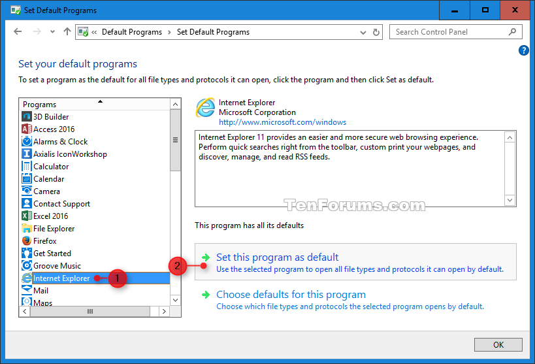535x364 pixels.
Task: Select Calculator program name
Action: [x=51, y=167]
